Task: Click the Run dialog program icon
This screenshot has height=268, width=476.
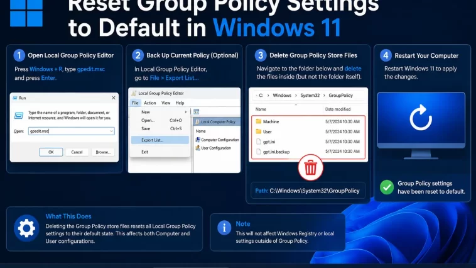Action: point(19,115)
